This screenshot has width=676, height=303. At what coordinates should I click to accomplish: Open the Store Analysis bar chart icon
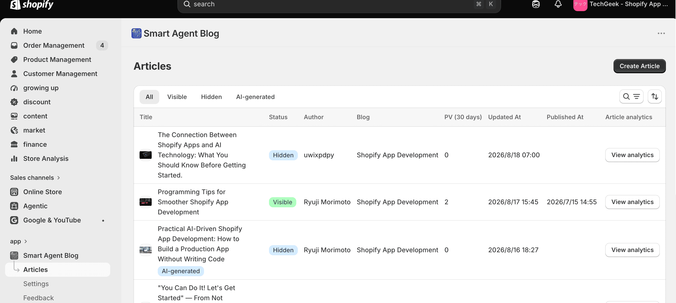[14, 159]
